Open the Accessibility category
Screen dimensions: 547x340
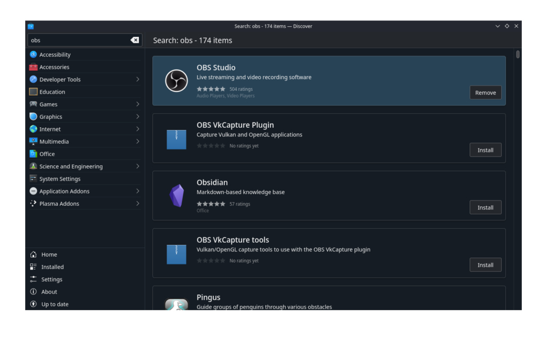pos(54,55)
